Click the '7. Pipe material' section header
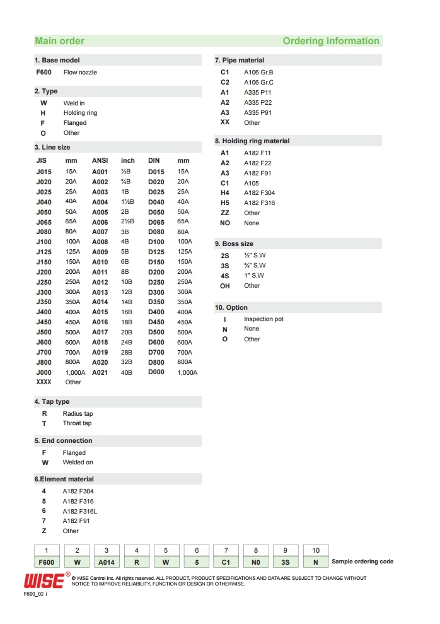The height and width of the screenshot is (624, 440). [x=298, y=60]
